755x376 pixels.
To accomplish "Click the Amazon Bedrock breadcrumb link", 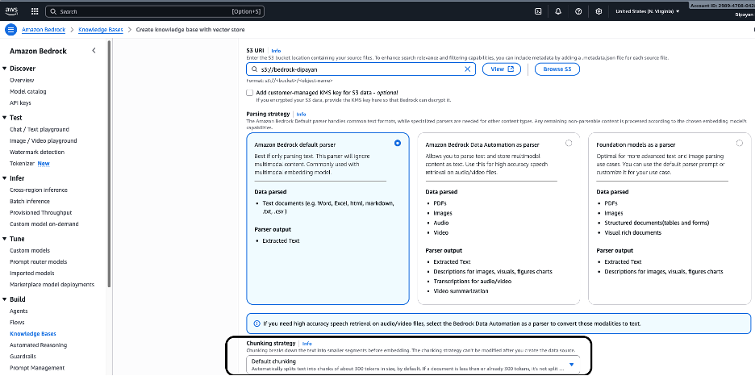I will pos(44,30).
